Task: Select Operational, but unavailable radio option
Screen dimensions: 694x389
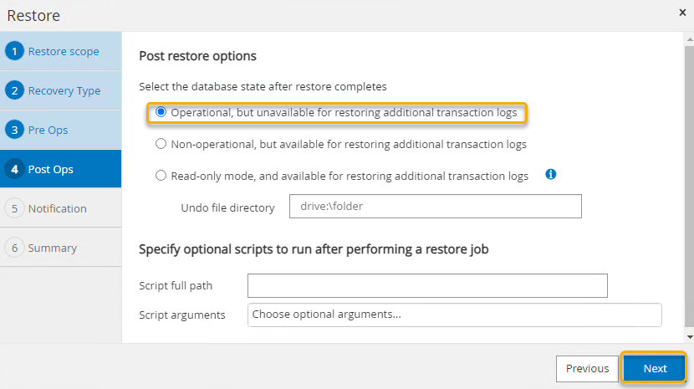Action: [x=161, y=112]
